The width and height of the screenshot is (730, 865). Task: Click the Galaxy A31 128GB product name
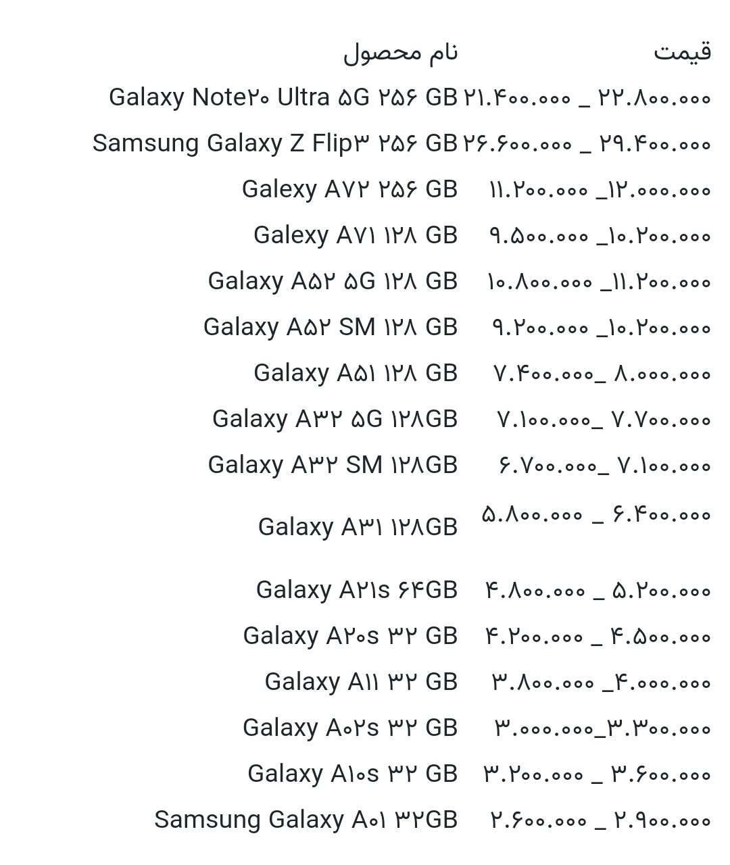coord(358,527)
